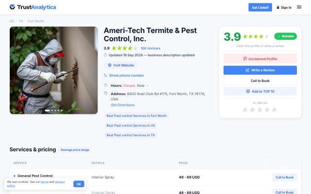The width and height of the screenshot is (311, 194).
Task: Rate one star in rate us row
Action: pos(245,110)
